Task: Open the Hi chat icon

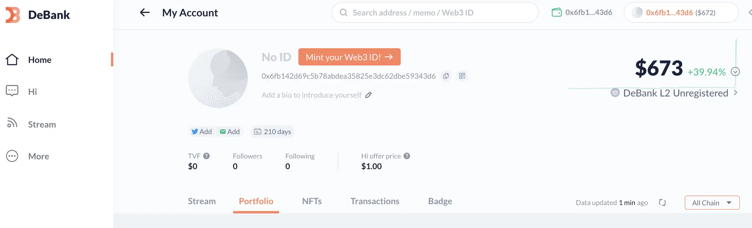Action: click(12, 91)
